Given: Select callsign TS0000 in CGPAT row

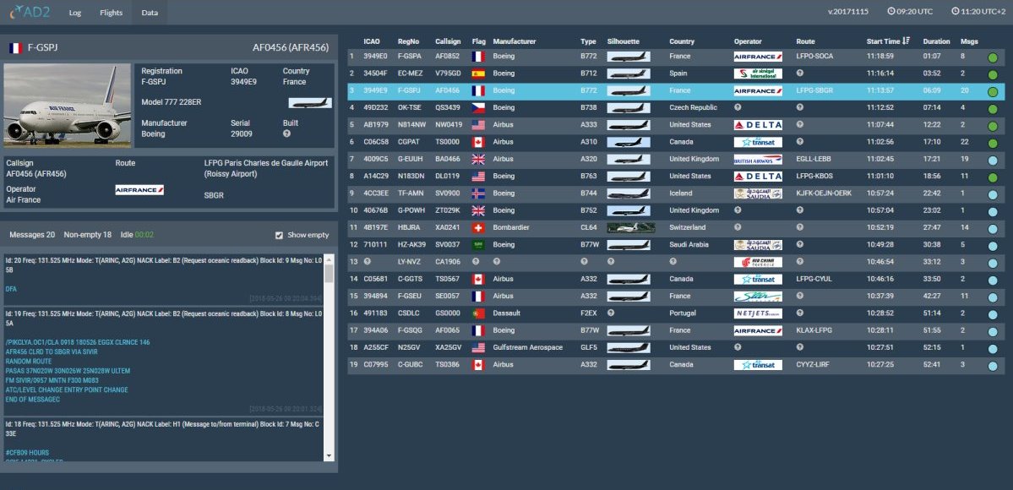Looking at the screenshot, I should tap(448, 142).
